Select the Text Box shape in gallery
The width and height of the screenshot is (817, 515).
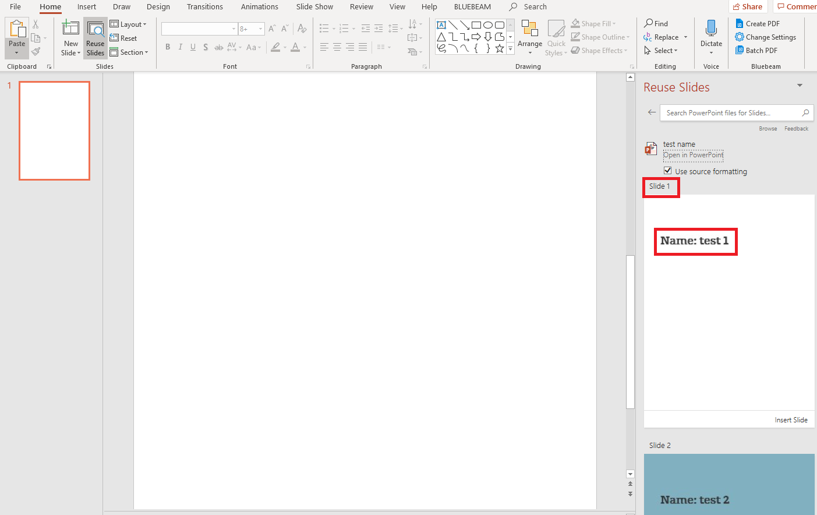(441, 25)
